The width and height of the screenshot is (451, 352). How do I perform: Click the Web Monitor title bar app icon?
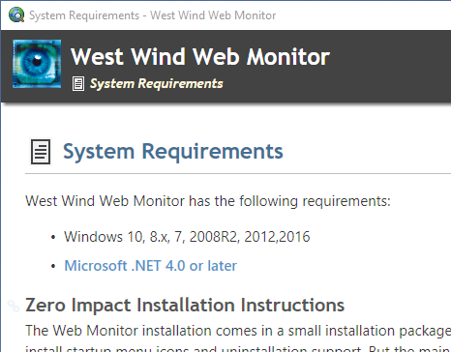click(16, 15)
